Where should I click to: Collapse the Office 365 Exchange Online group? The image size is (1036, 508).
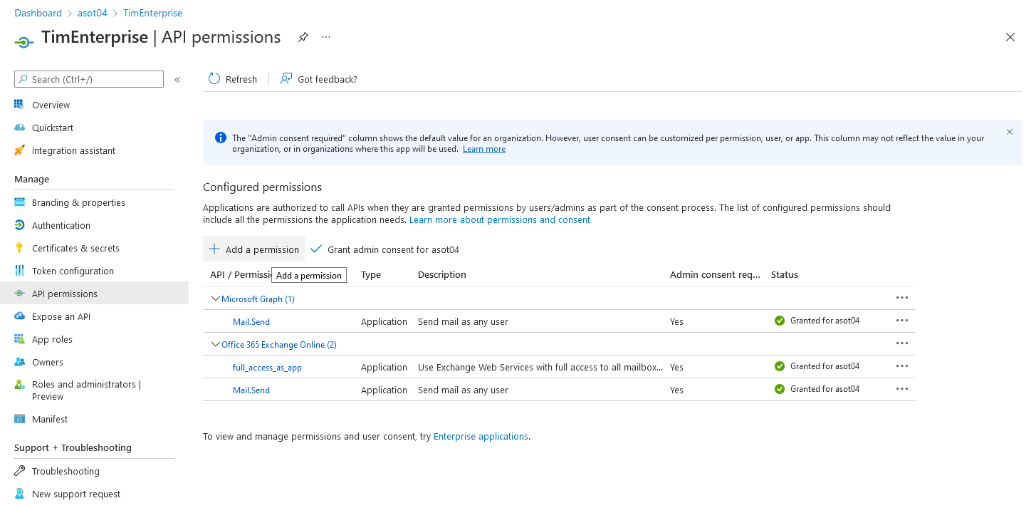coord(215,345)
